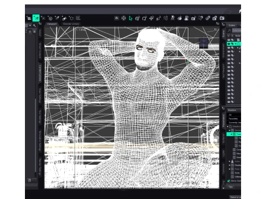
Task: Expand the Display group in Parameters tree
Action: [x=229, y=165]
